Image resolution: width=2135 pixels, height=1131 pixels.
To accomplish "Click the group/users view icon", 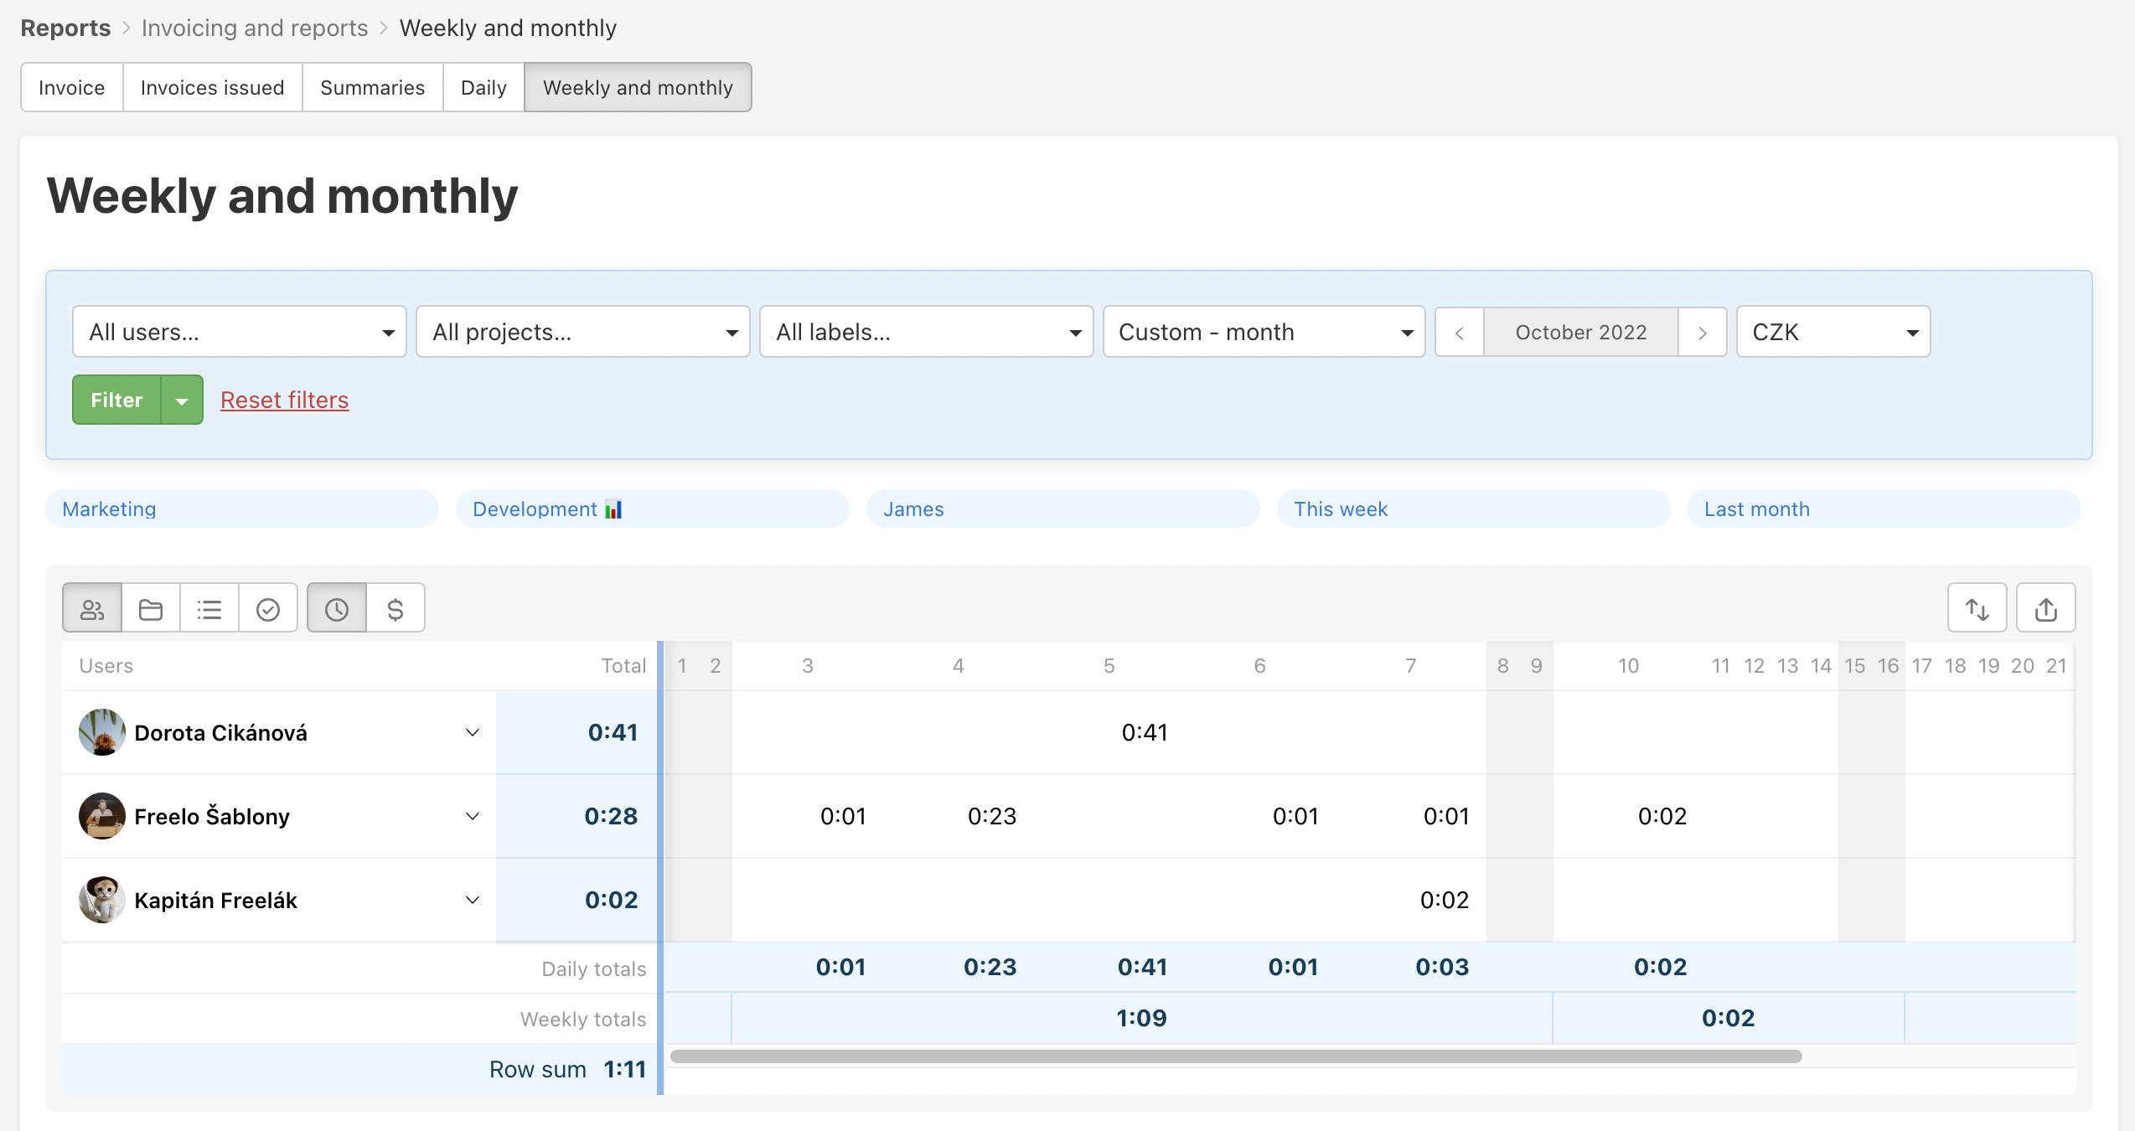I will tap(93, 608).
